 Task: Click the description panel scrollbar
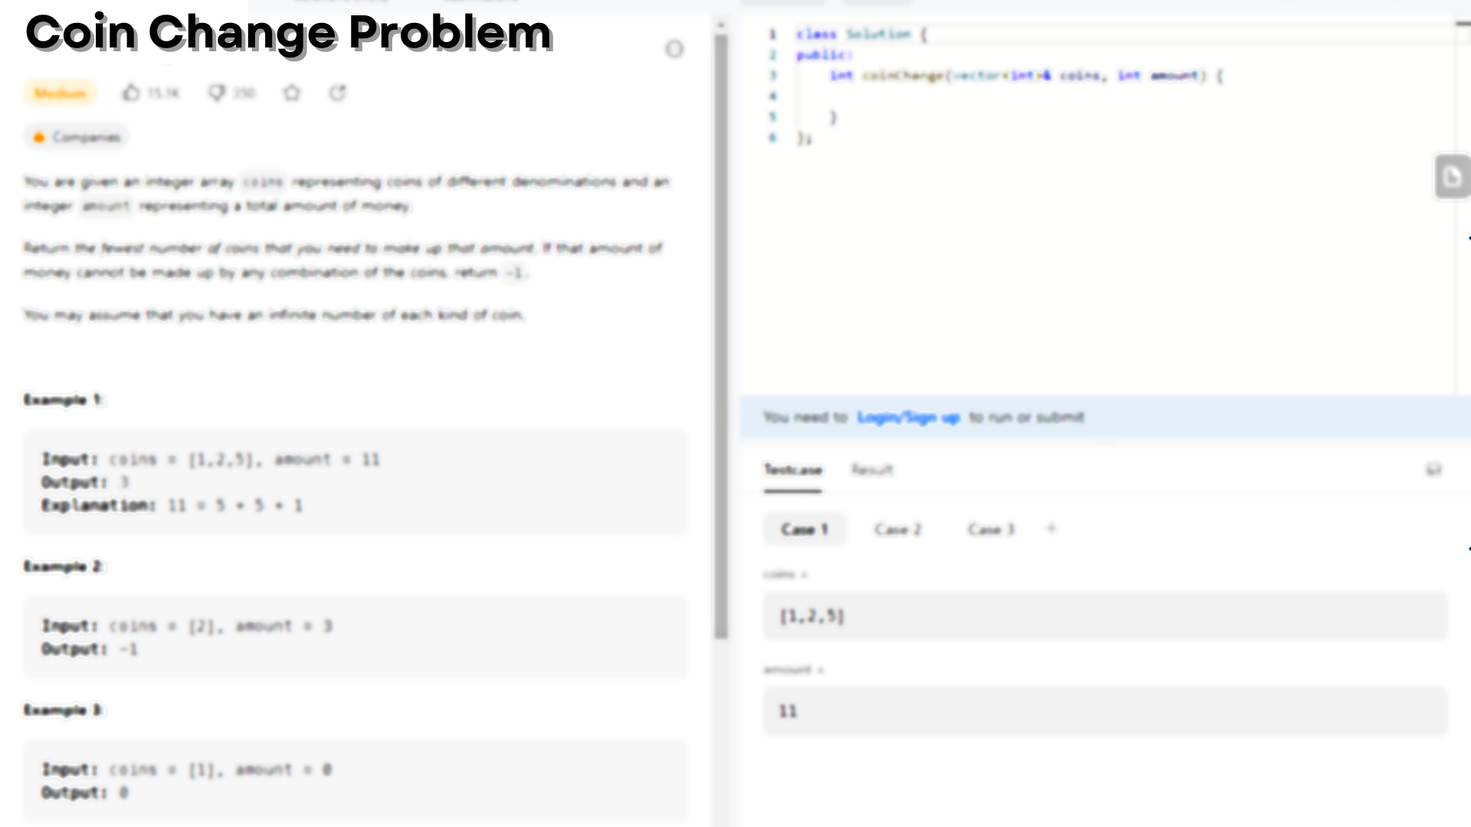point(721,337)
